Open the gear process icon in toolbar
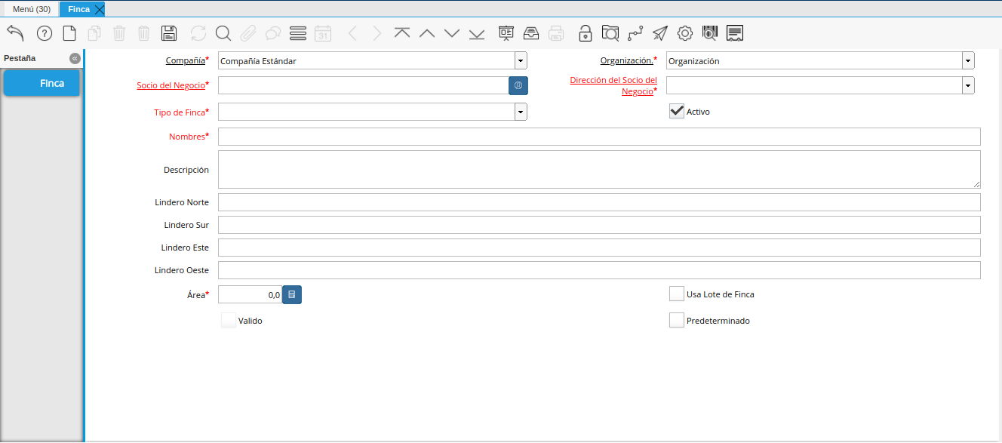Viewport: 1002px width, 443px height. 685,33
